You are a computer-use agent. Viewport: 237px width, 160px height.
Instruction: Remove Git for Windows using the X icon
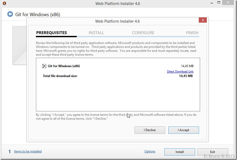44,66
